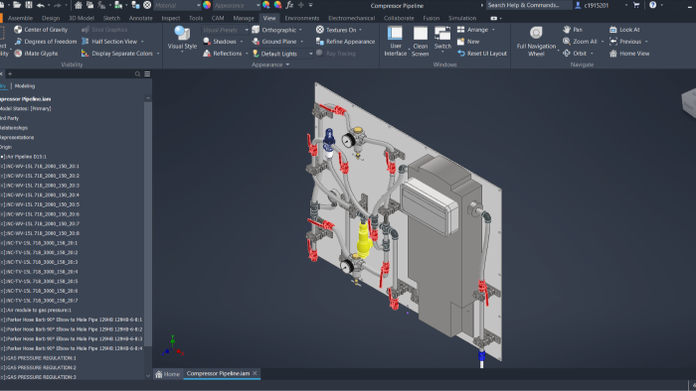Open the Compressor Pipeline.iam document tab
This screenshot has width=696, height=391.
[218, 374]
